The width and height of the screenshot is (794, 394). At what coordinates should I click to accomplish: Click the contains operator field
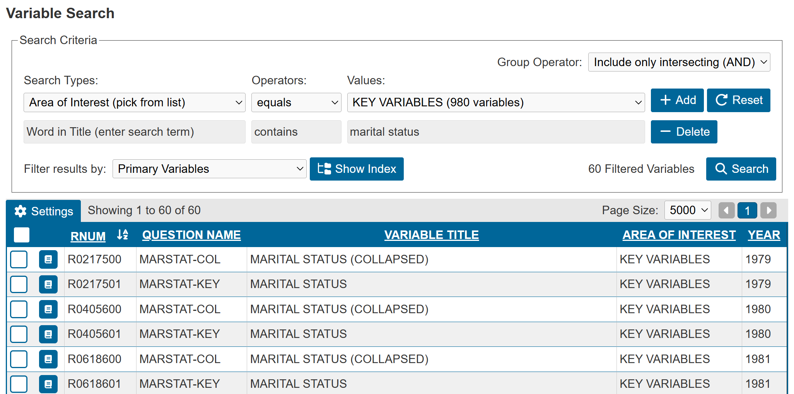coord(296,132)
